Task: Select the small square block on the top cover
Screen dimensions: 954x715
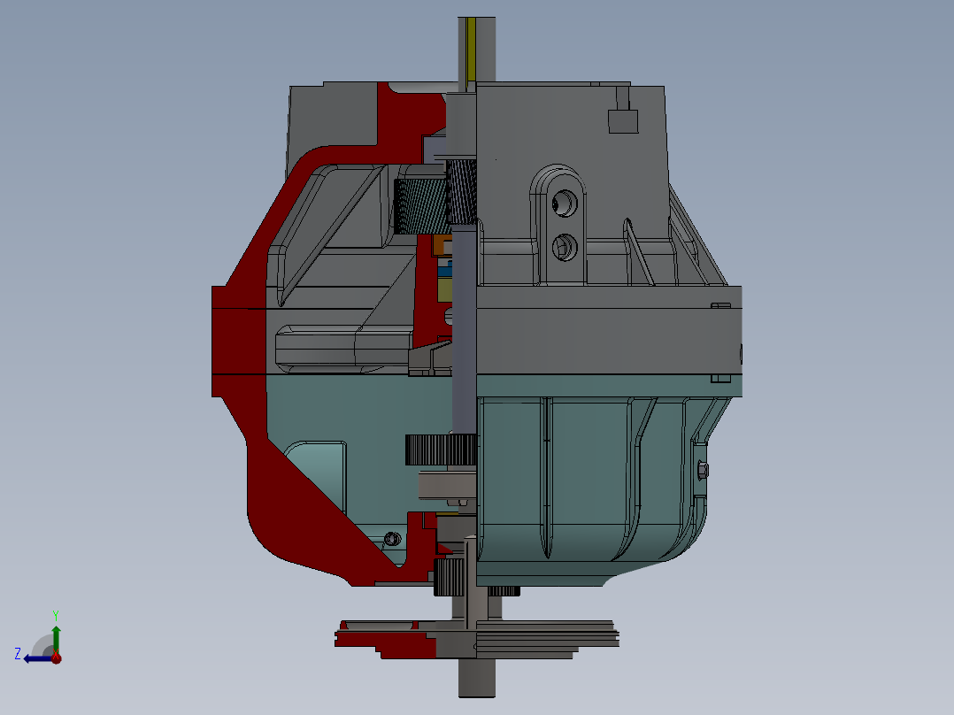Action: (x=623, y=121)
